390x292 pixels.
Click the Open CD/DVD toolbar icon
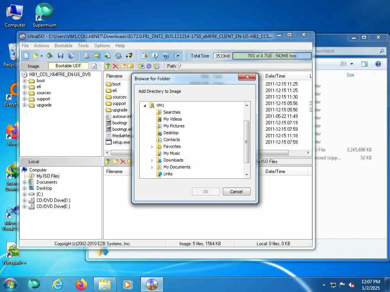tap(50, 56)
